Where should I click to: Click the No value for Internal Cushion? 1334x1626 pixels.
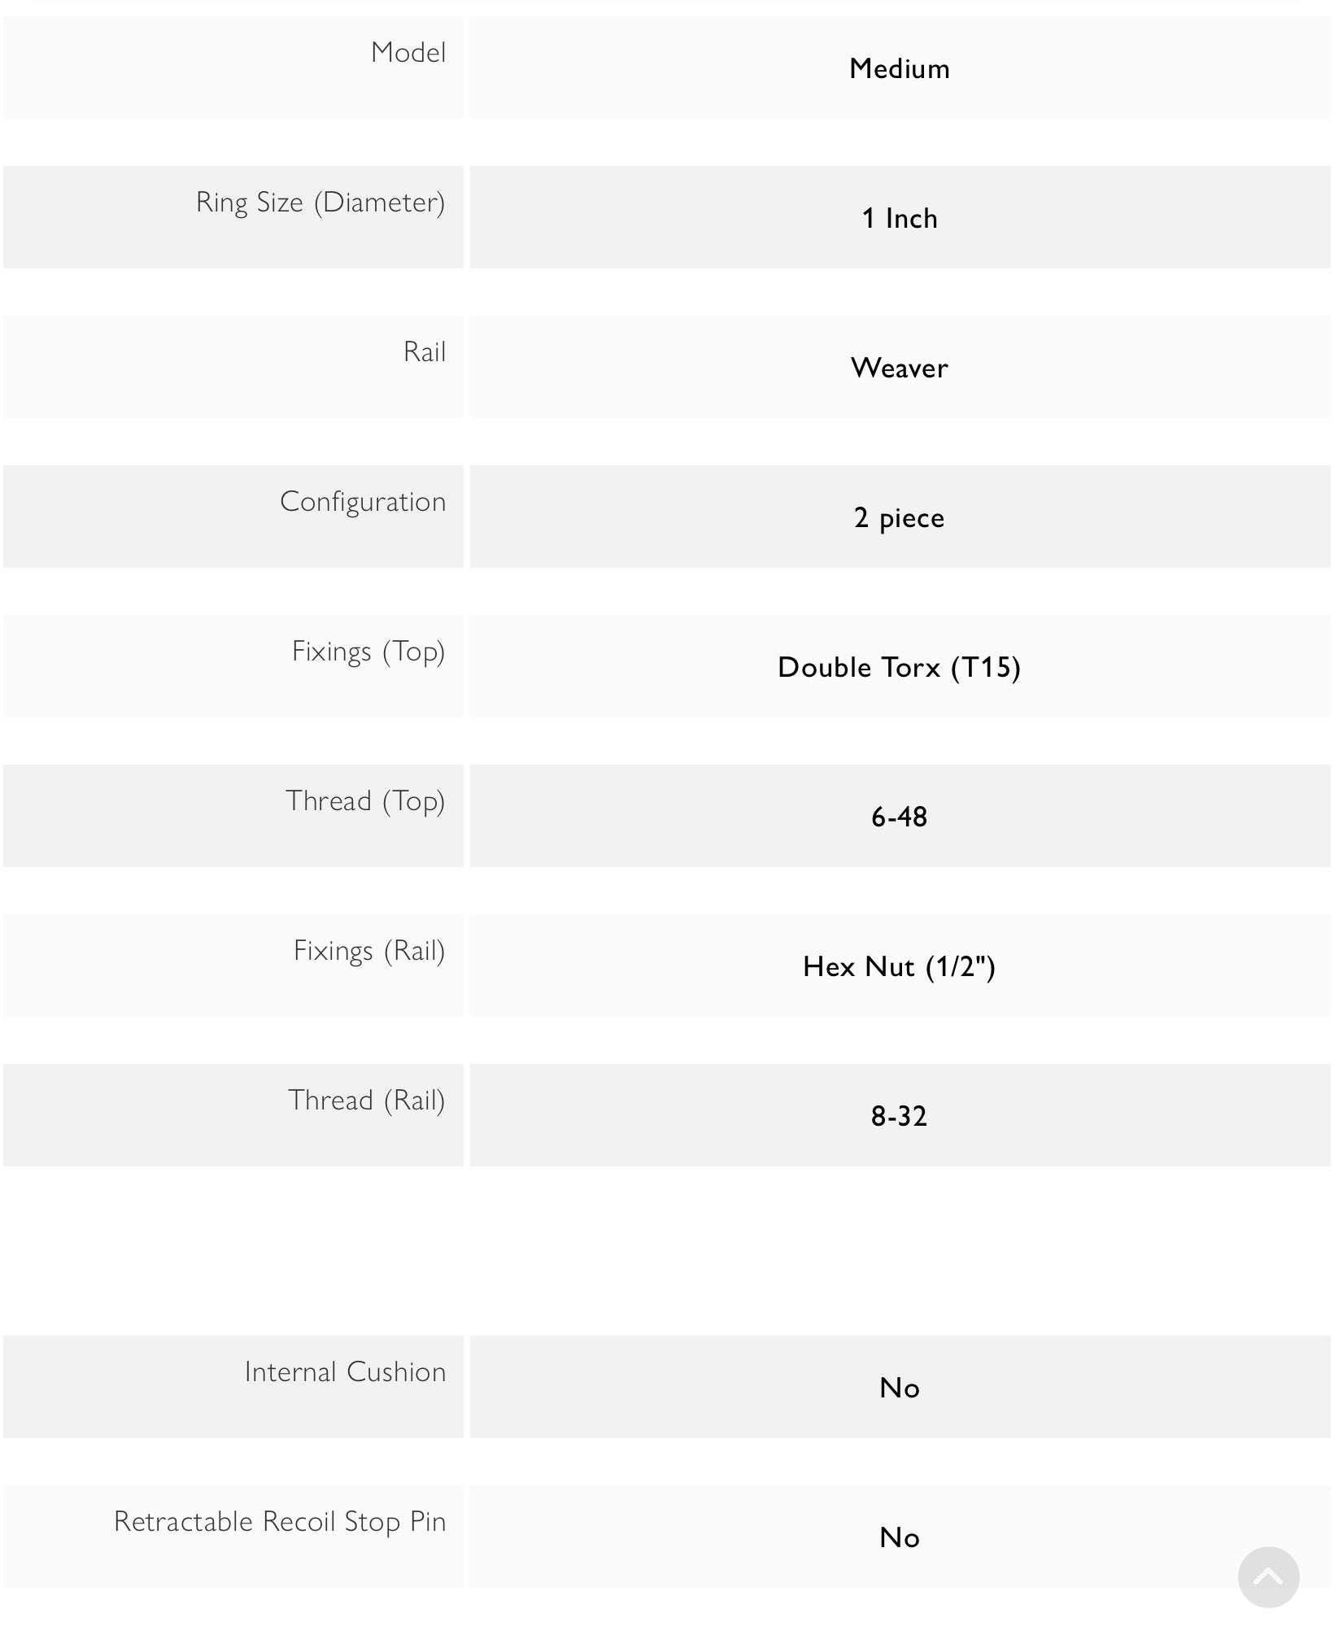coord(900,1388)
